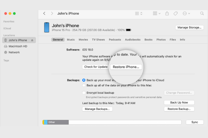Click the iCloud sidebar heading
This screenshot has width=208, height=138.
click(x=7, y=28)
